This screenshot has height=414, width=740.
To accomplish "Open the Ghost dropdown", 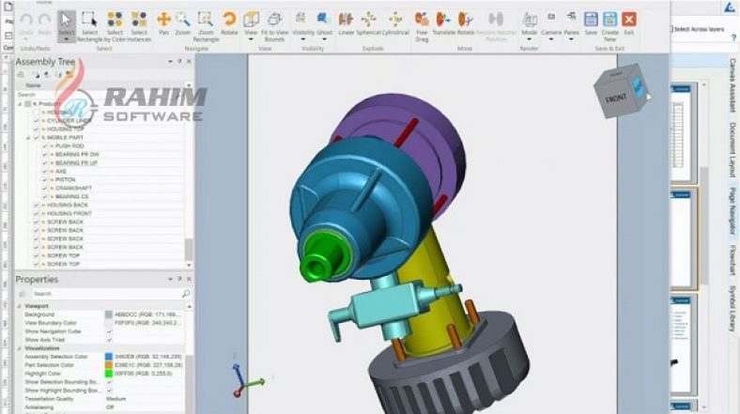I will 324,39.
